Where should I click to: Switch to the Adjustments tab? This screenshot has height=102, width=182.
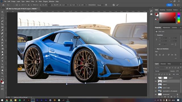(166, 27)
